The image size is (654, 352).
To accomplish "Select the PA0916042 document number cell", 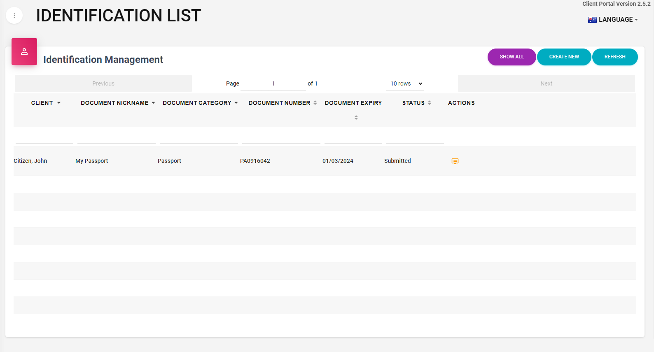I will [255, 161].
